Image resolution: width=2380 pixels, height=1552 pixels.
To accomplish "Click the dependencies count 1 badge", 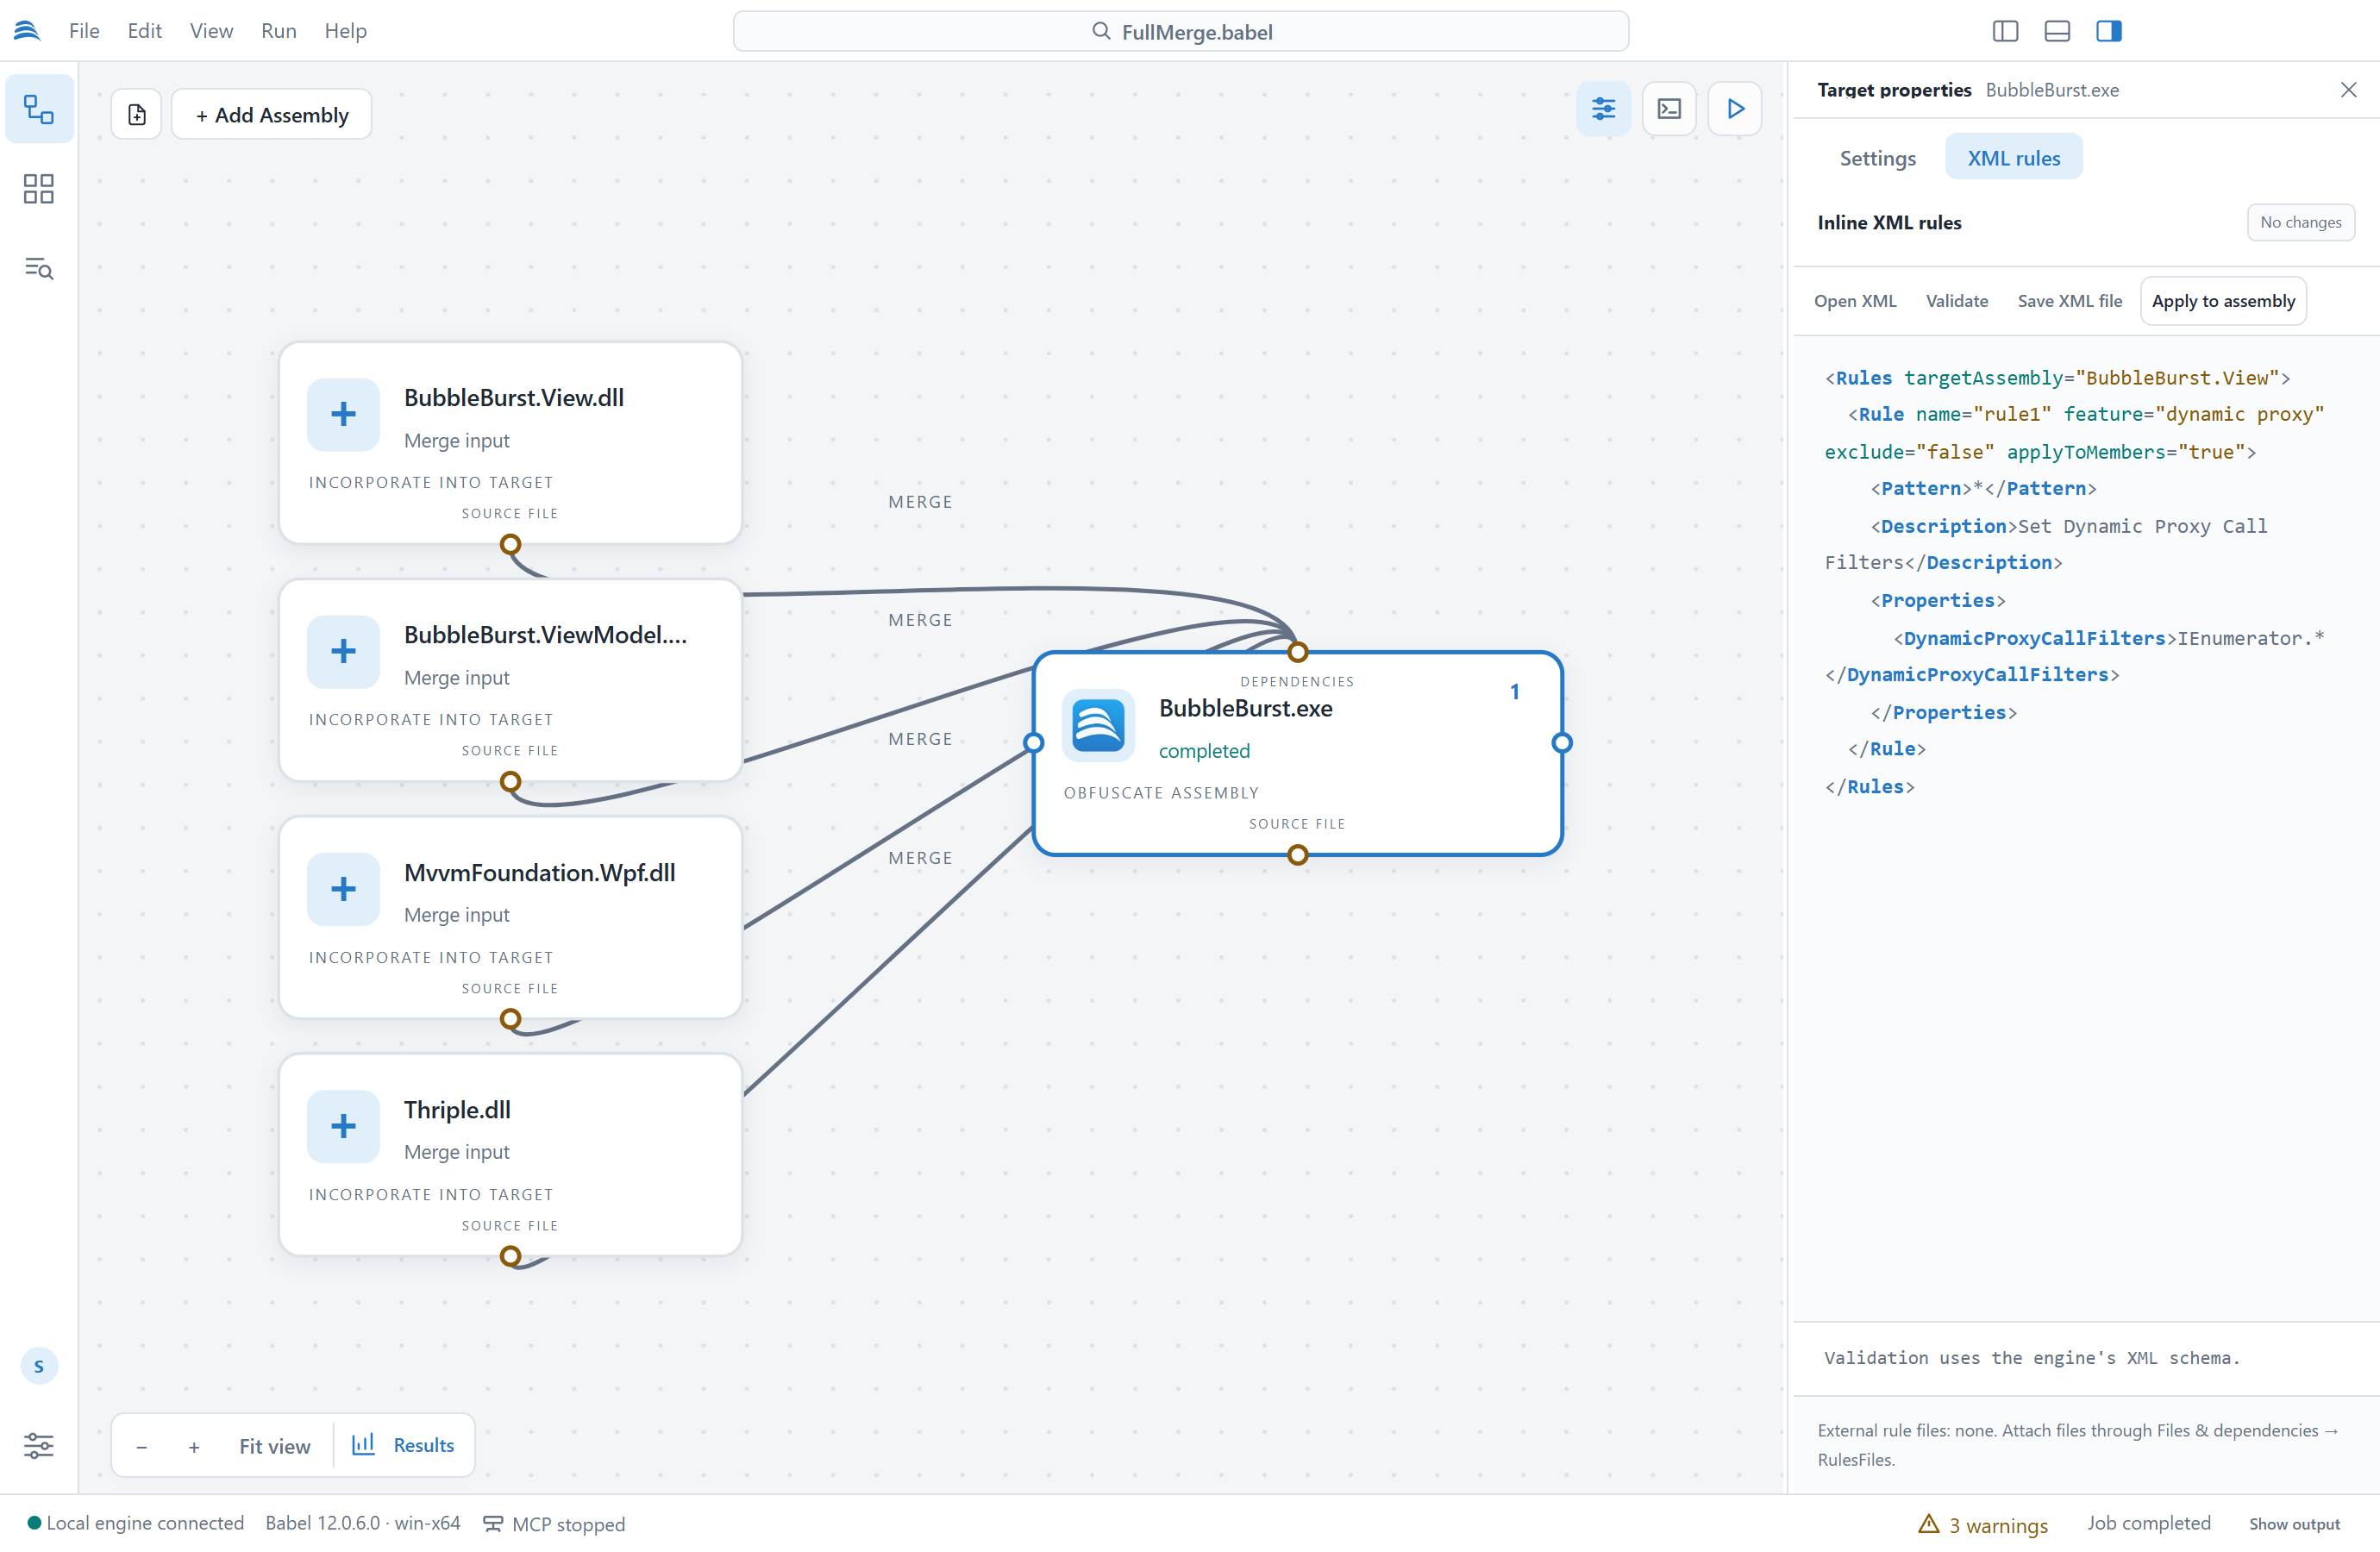I will (1515, 692).
